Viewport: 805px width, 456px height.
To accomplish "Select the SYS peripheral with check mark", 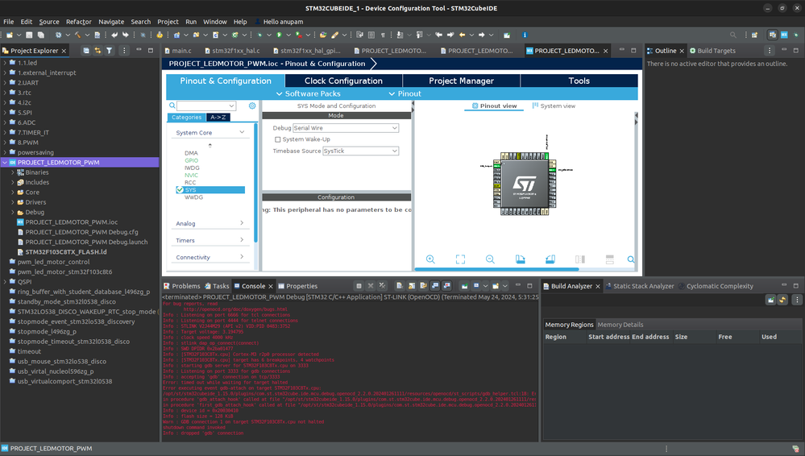I will pos(190,190).
